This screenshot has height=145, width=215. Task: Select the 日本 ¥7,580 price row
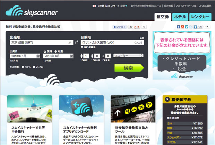point(185,123)
